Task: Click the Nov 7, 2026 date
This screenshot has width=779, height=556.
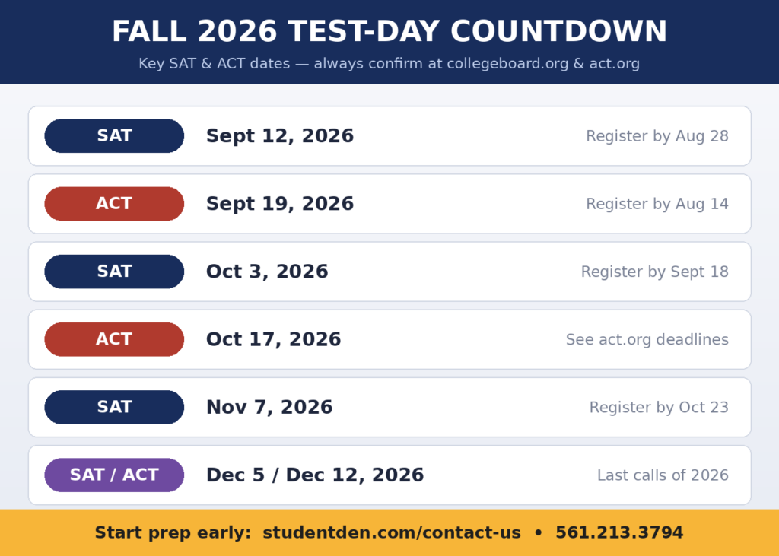Action: click(x=269, y=408)
